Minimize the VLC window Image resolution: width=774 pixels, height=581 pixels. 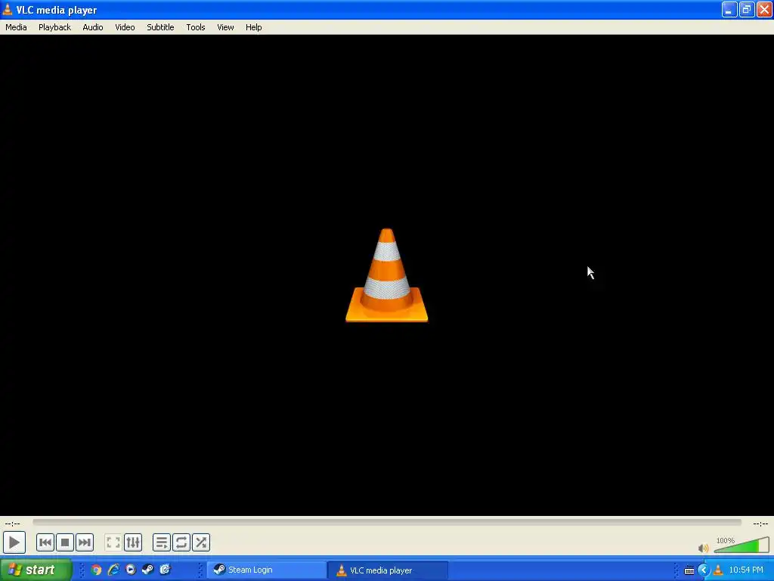[x=729, y=9]
